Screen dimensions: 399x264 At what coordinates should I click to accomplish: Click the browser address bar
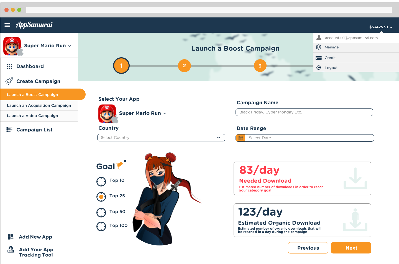pyautogui.click(x=209, y=10)
